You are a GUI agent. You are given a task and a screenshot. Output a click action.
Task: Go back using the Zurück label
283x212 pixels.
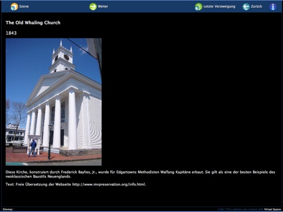(x=256, y=6)
